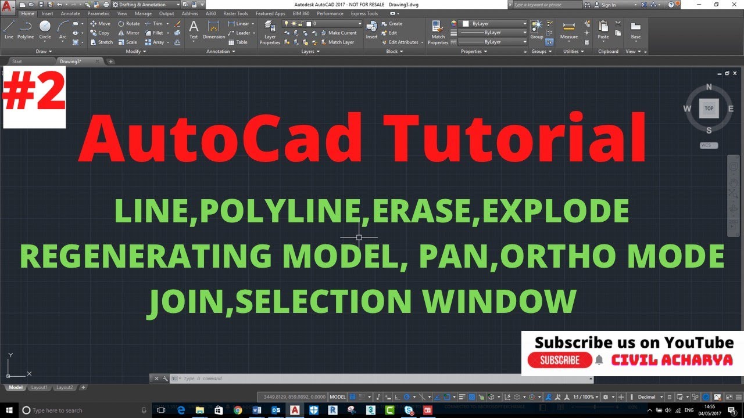
Task: Switch to the Insert ribbon tab
Action: 48,13
